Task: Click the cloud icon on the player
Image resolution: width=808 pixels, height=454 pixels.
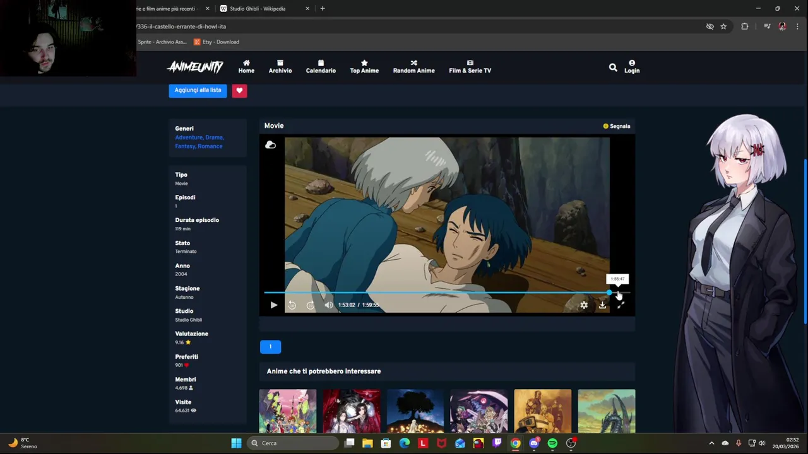Action: [270, 145]
